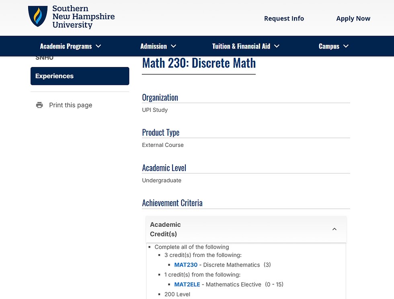This screenshot has height=299, width=394.
Task: Click the chevron next to Admission
Action: point(174,46)
